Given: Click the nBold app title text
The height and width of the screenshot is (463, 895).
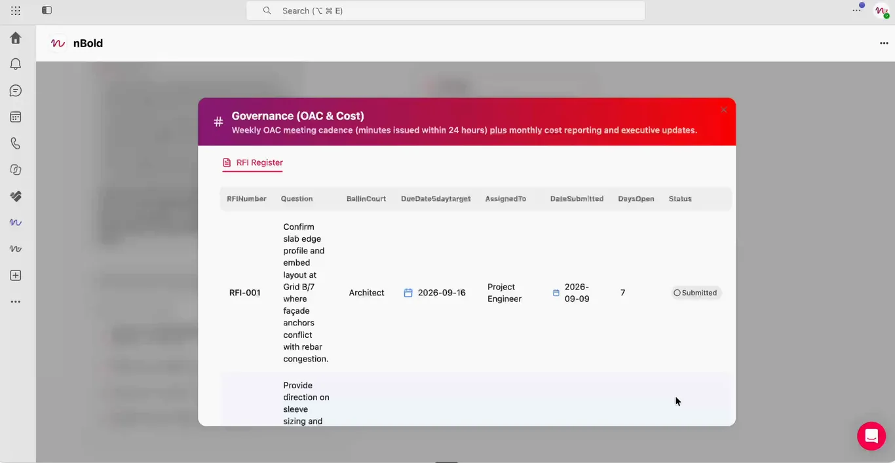Looking at the screenshot, I should (x=88, y=43).
